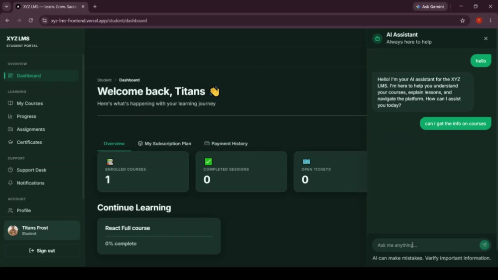Screen dimensions: 498x280
Task: Click the Student breadcrumb link
Action: click(104, 80)
